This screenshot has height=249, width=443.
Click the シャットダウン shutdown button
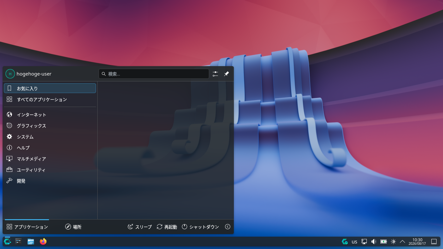(200, 227)
